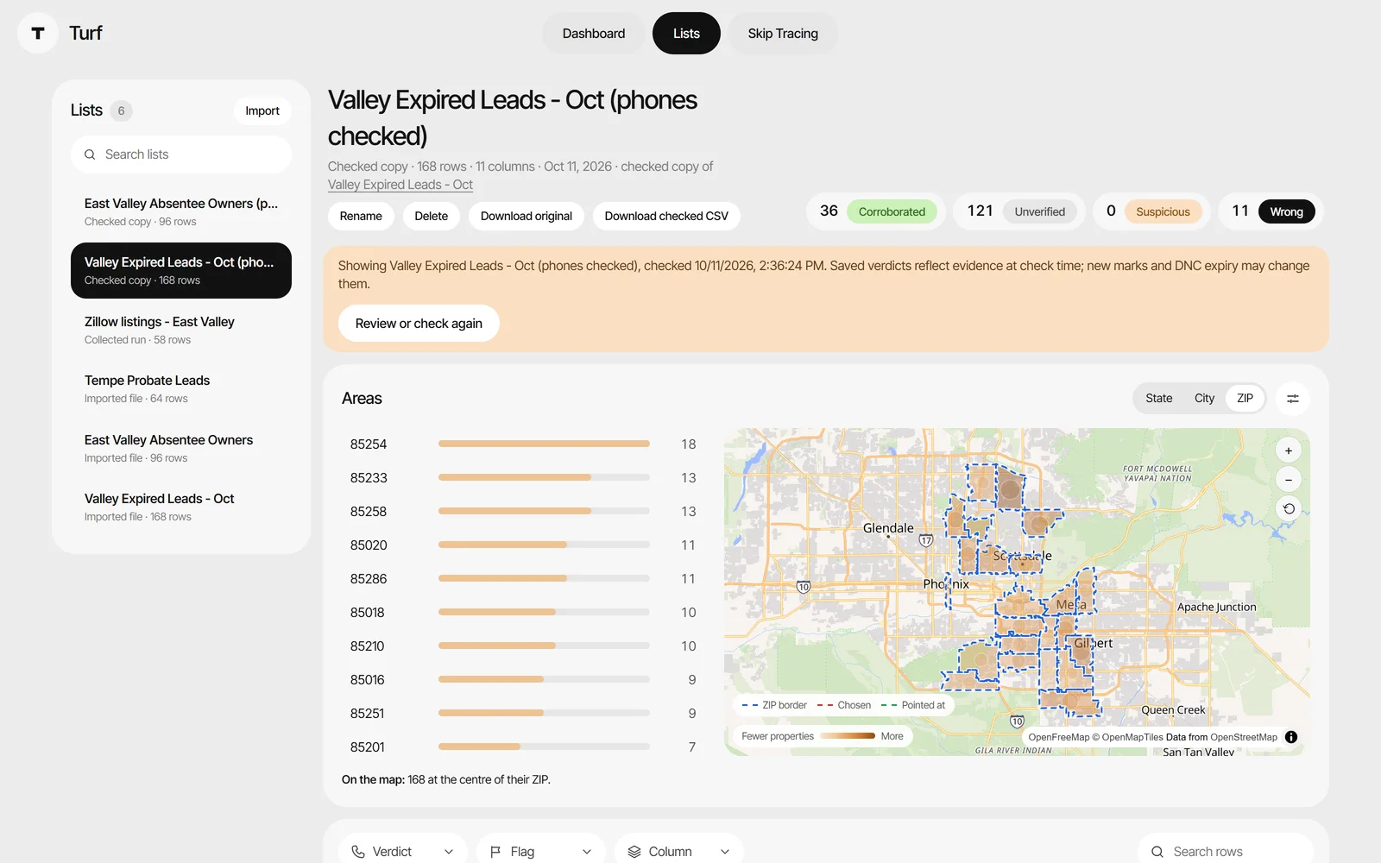Open Tempe Probate Leads list

click(x=181, y=388)
